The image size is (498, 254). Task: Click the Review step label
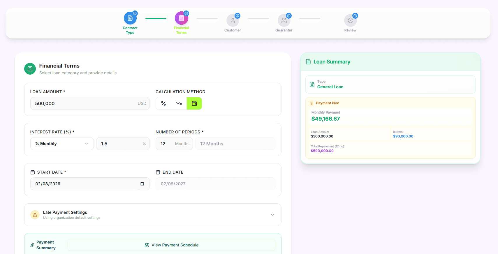pyautogui.click(x=350, y=30)
